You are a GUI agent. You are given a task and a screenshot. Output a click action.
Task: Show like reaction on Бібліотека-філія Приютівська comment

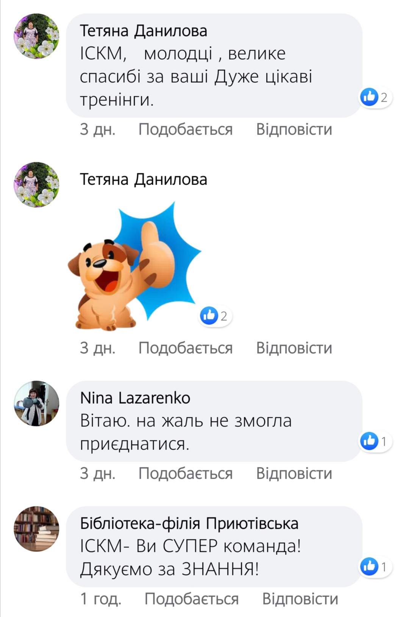coord(376,567)
